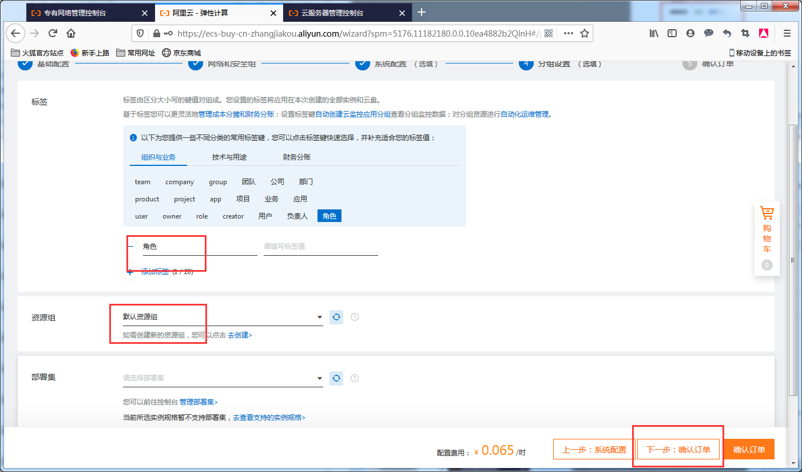The height and width of the screenshot is (472, 802).
Task: Click the refresh icon beside 资源组 dropdown
Action: (336, 316)
